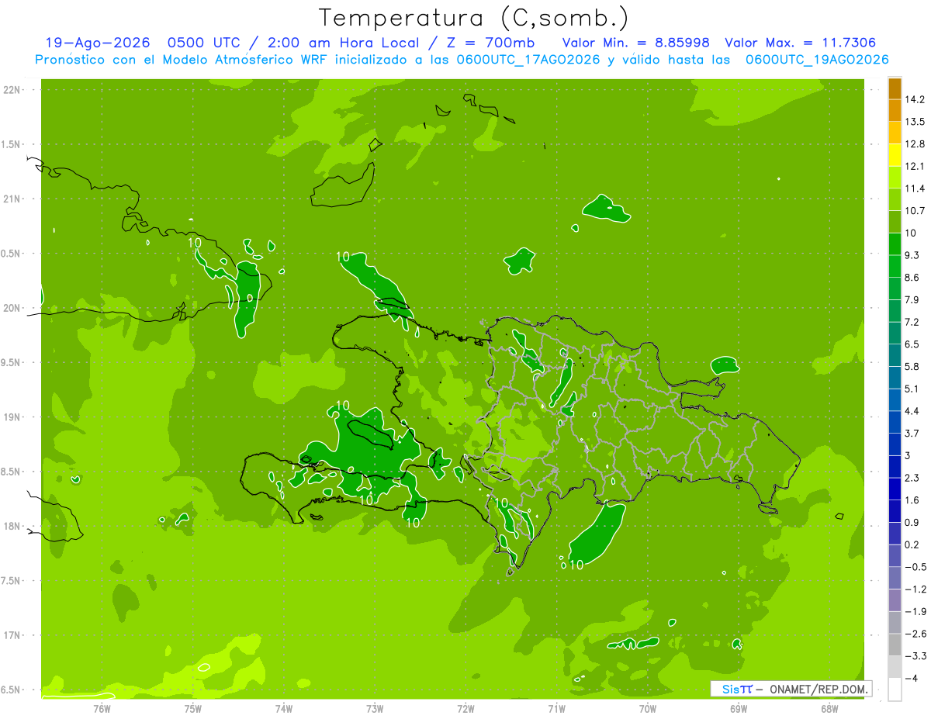This screenshot has width=931, height=719.
Task: Click the "70W" longitude label
Action: click(648, 708)
